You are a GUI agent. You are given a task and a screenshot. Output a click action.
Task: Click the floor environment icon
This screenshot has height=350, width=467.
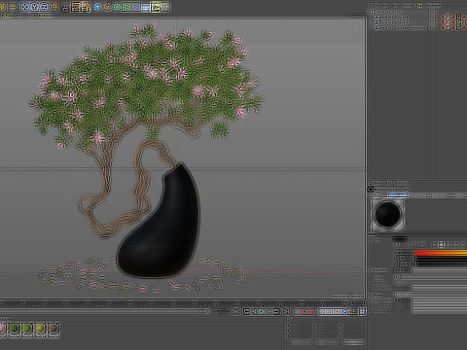pyautogui.click(x=146, y=7)
